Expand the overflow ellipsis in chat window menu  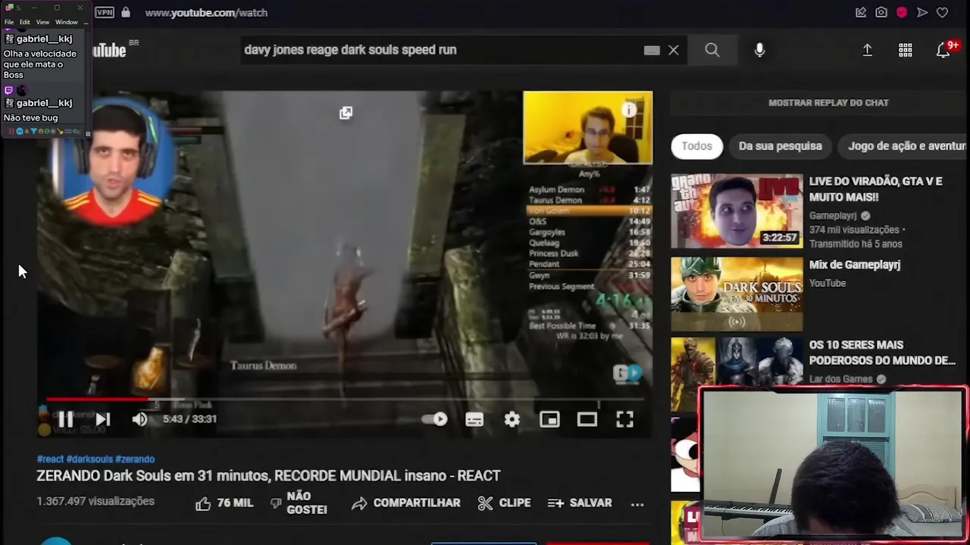[x=86, y=22]
